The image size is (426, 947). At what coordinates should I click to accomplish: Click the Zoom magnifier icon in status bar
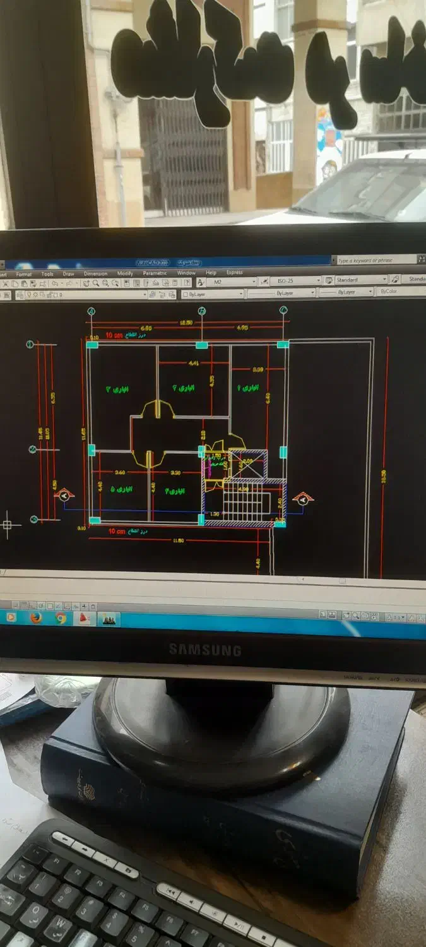tap(356, 616)
